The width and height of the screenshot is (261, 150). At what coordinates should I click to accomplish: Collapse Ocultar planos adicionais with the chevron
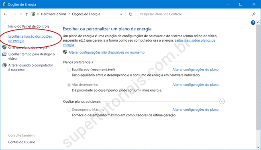pos(222,101)
